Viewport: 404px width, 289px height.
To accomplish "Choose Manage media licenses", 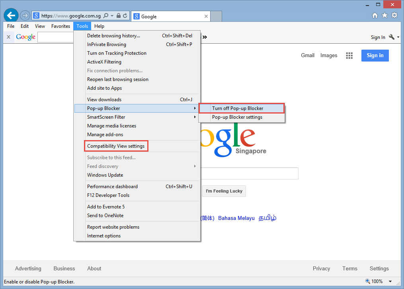I will 137,126.
